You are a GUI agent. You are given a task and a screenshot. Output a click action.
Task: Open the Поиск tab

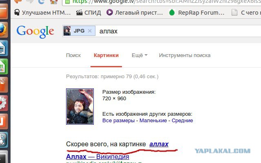click(x=73, y=55)
